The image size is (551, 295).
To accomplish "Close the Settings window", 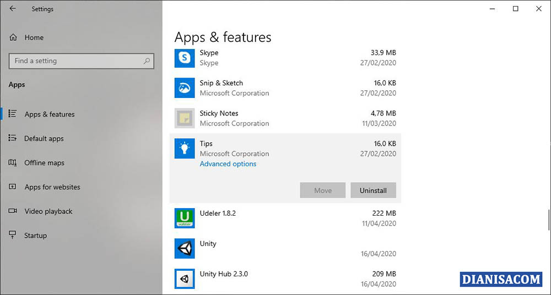I will tap(539, 9).
